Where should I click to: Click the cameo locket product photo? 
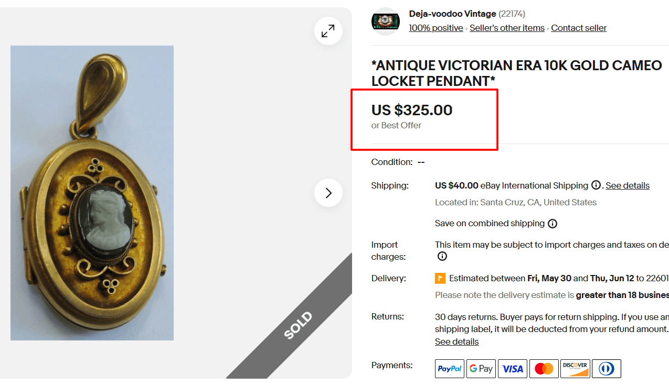pyautogui.click(x=92, y=193)
